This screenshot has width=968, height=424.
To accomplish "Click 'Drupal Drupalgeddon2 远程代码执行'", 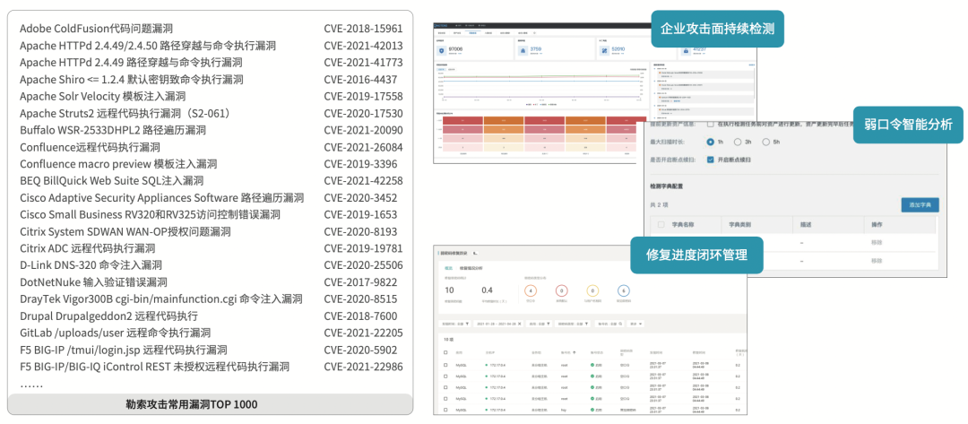I will coord(108,316).
